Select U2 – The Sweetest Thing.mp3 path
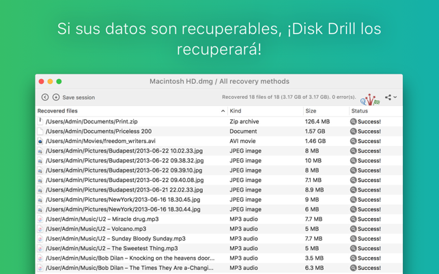 pos(112,248)
